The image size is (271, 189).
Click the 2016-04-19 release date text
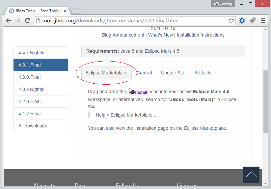(x=163, y=29)
